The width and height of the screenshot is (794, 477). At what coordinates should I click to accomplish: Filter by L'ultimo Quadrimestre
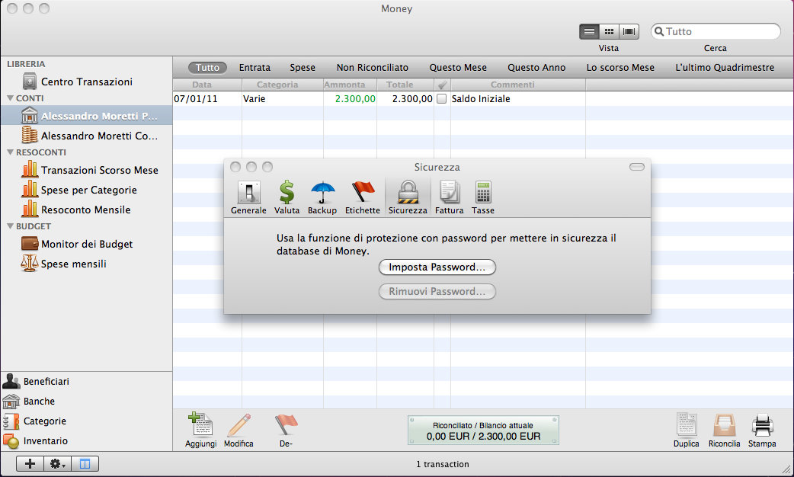725,67
